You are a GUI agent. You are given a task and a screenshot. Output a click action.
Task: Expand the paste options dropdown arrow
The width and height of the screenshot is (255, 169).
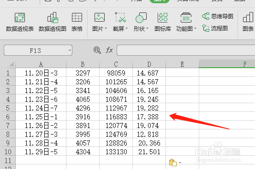tap(180, 163)
